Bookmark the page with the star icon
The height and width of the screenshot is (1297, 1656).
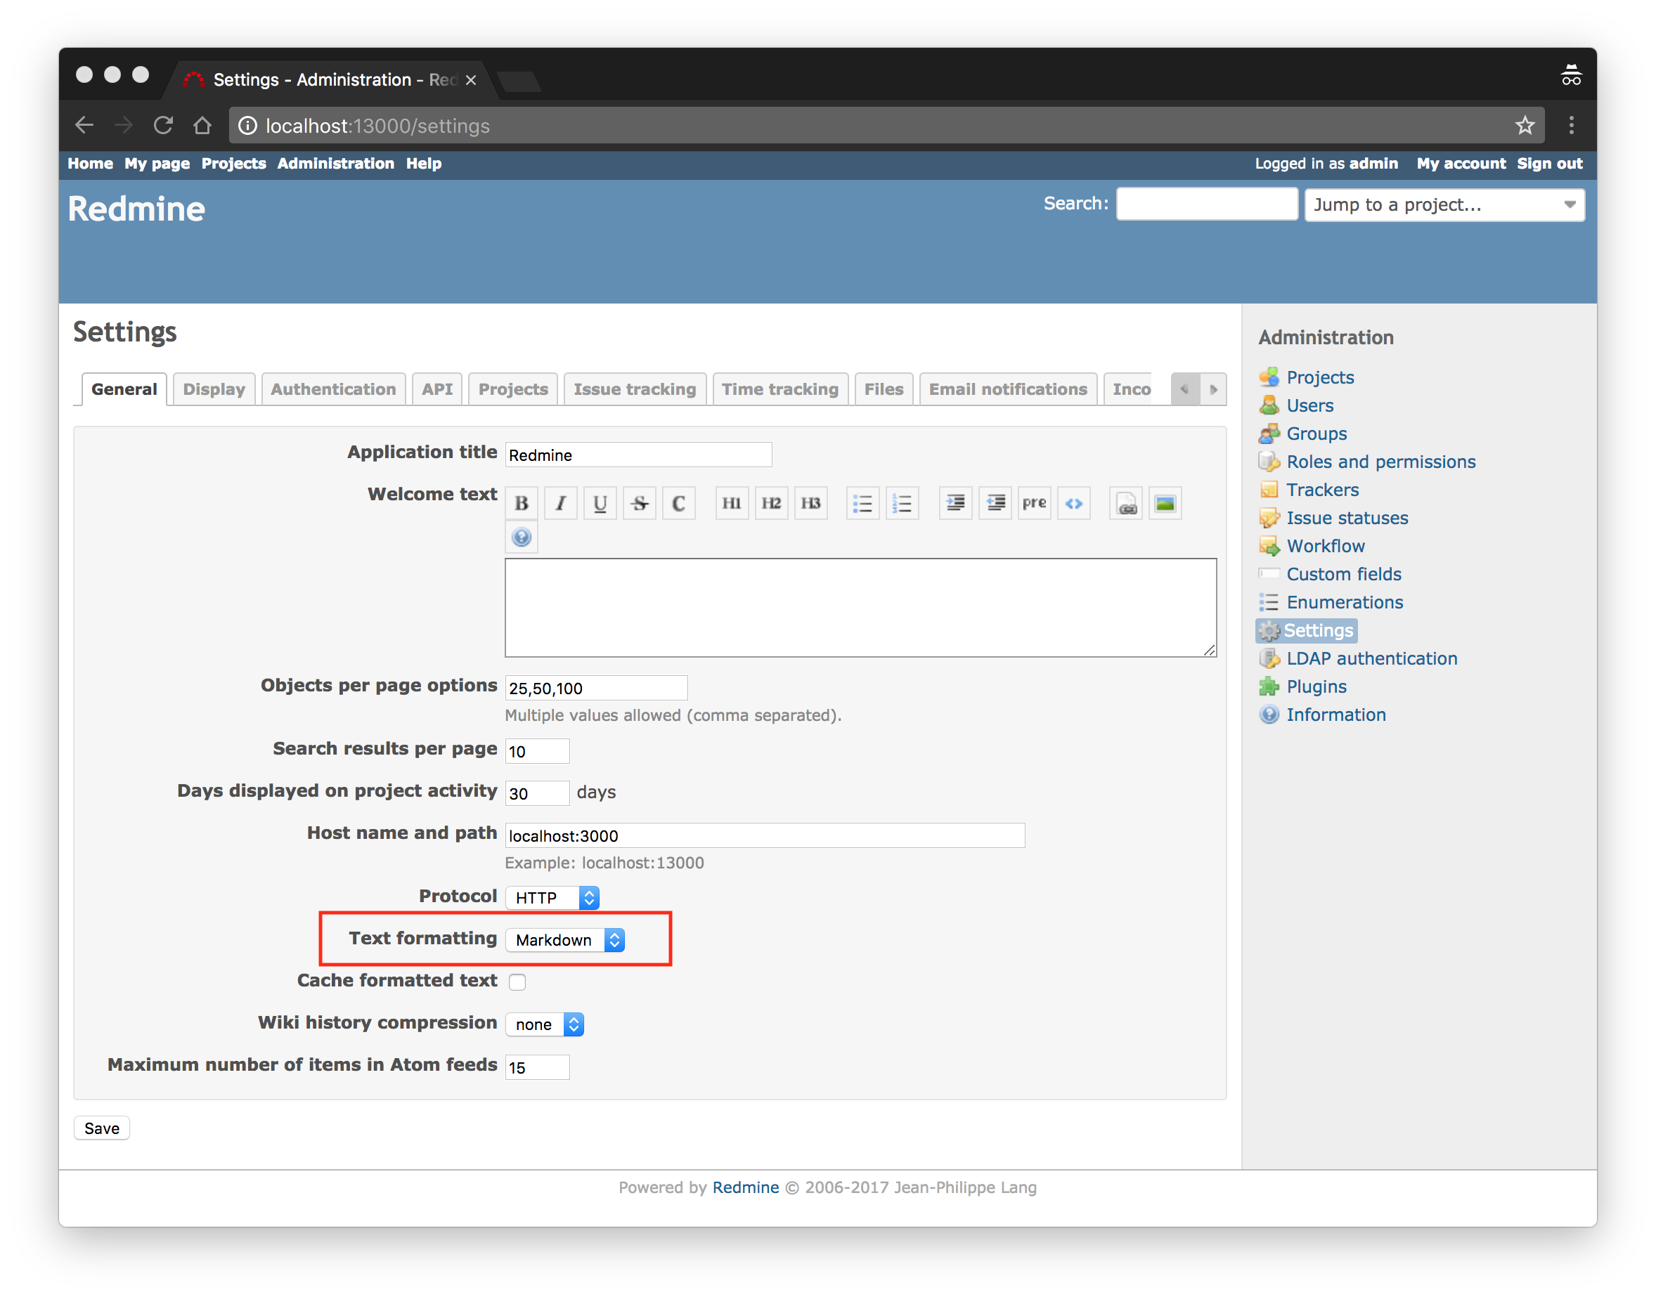point(1525,125)
